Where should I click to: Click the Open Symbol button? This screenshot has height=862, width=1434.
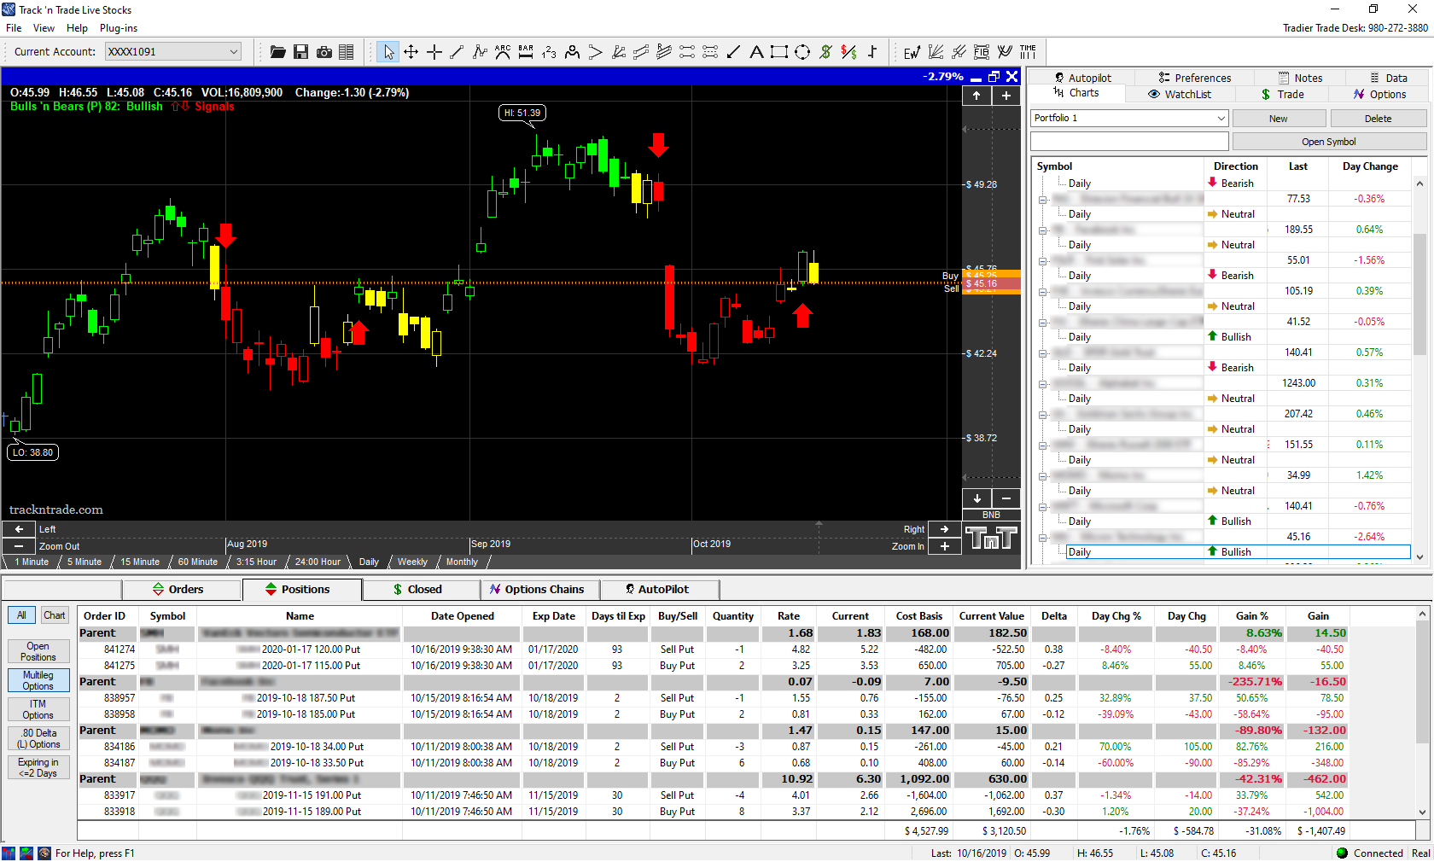[1328, 142]
